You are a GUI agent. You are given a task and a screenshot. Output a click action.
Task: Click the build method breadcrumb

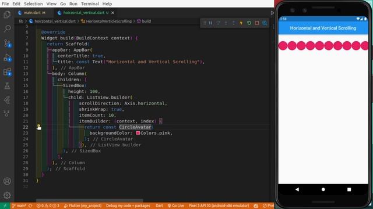[x=146, y=21]
